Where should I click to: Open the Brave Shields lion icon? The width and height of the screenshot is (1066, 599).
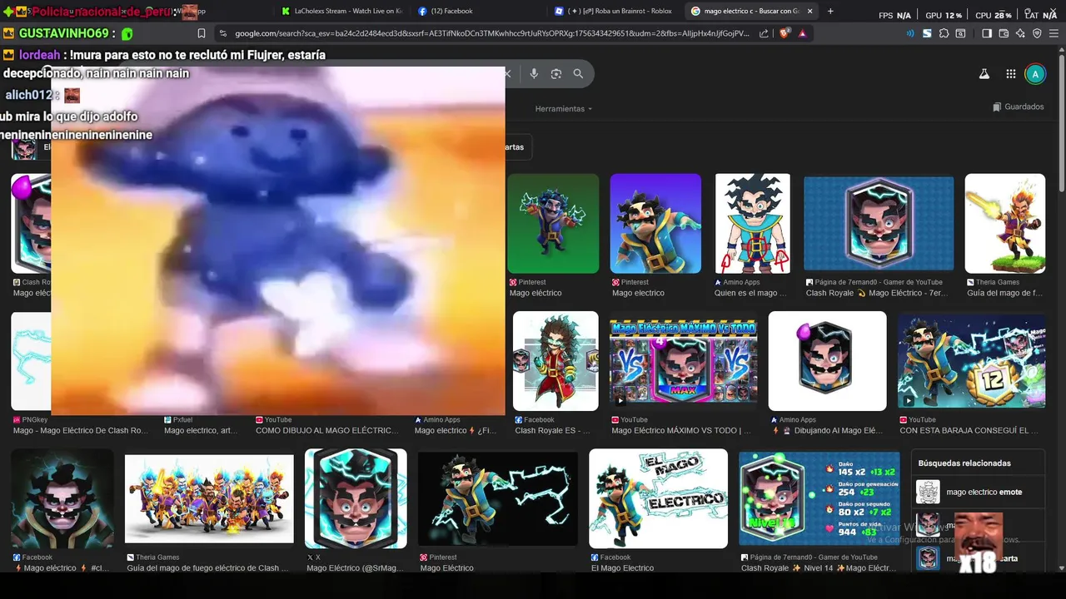click(x=785, y=33)
